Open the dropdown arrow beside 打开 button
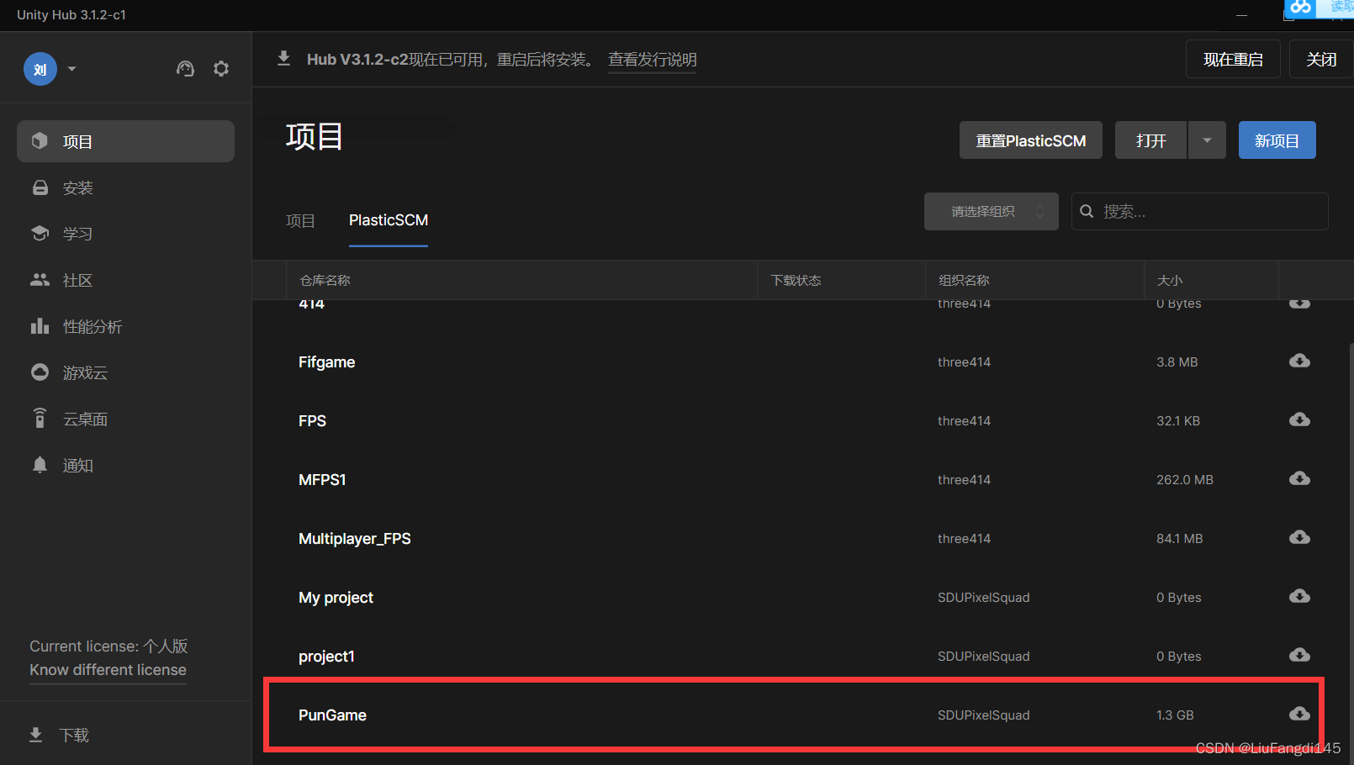 [1207, 140]
